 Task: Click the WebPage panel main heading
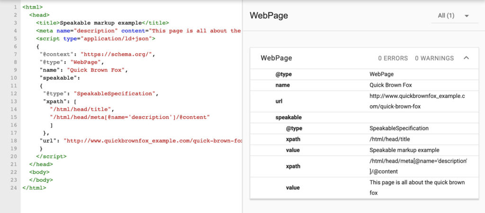(x=269, y=16)
